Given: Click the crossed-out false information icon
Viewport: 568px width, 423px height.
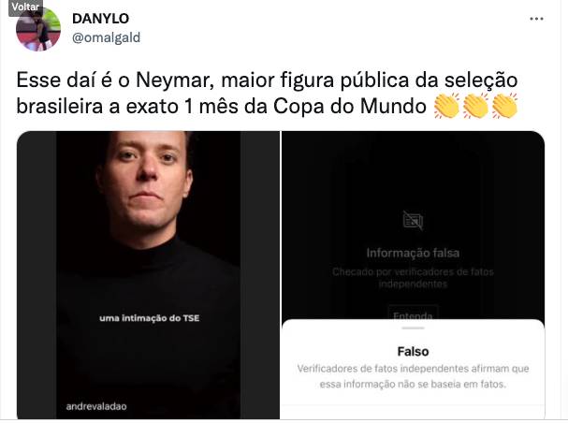Looking at the screenshot, I should point(413,221).
